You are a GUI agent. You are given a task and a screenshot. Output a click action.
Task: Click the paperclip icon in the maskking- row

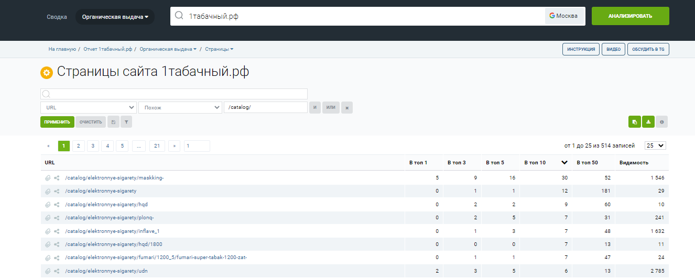tap(48, 178)
